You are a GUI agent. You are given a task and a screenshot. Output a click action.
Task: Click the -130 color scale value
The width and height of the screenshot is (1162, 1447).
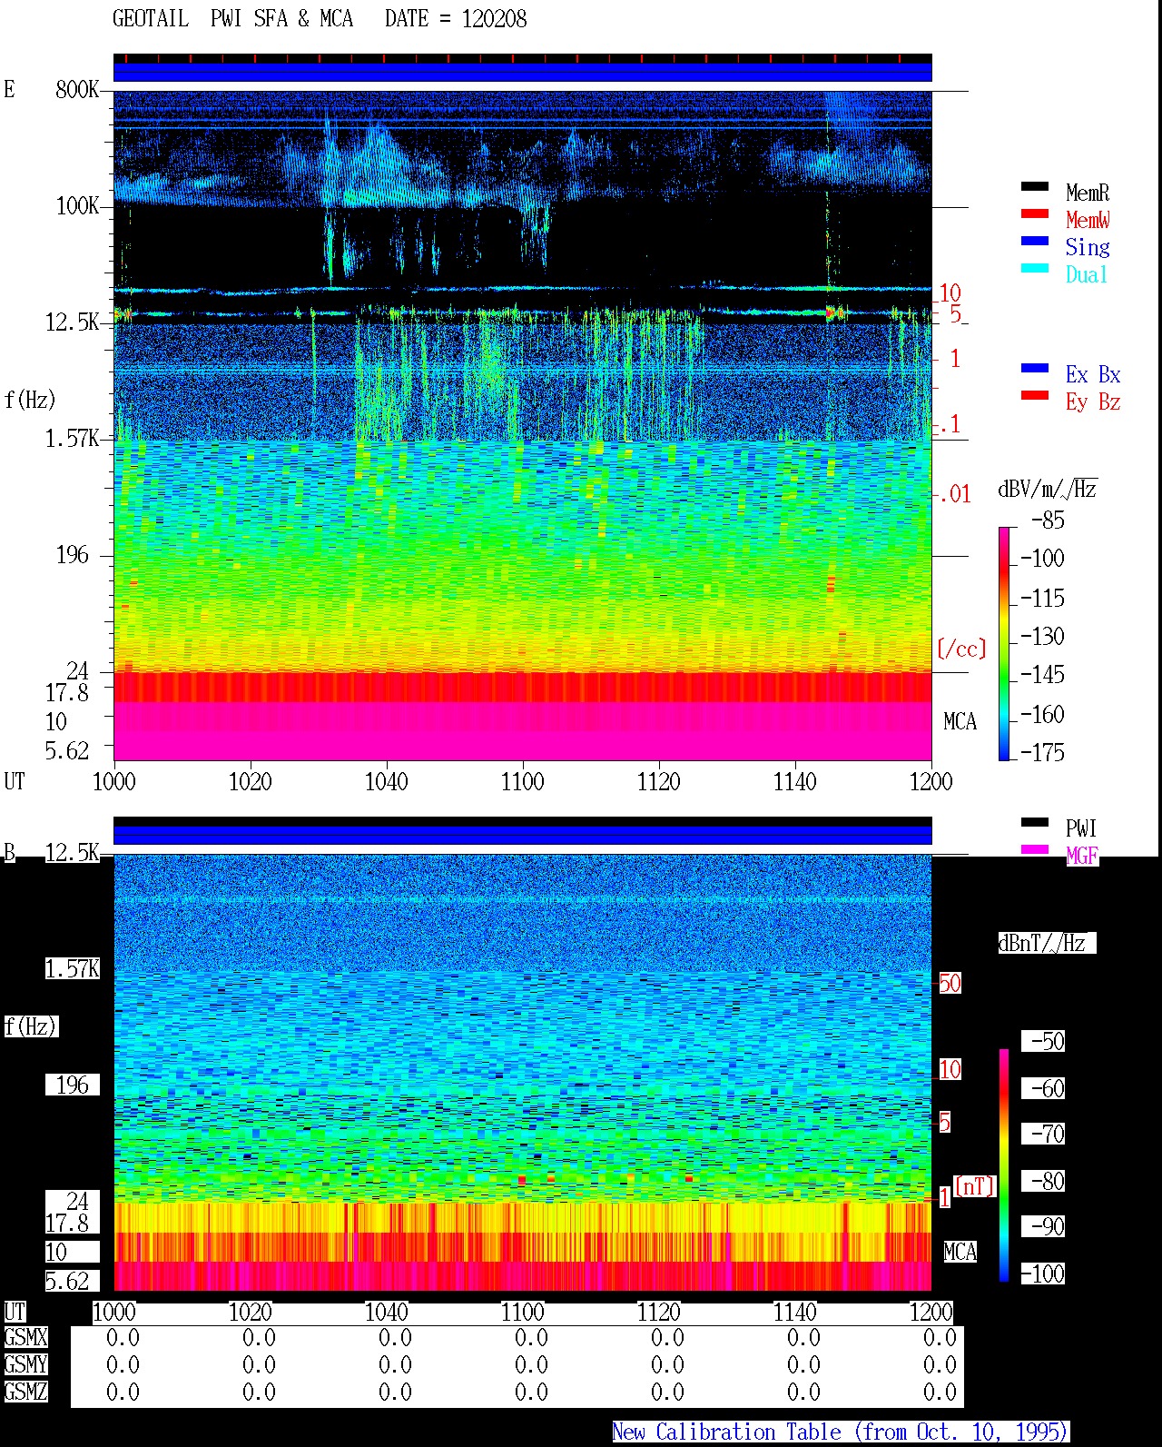(1042, 637)
